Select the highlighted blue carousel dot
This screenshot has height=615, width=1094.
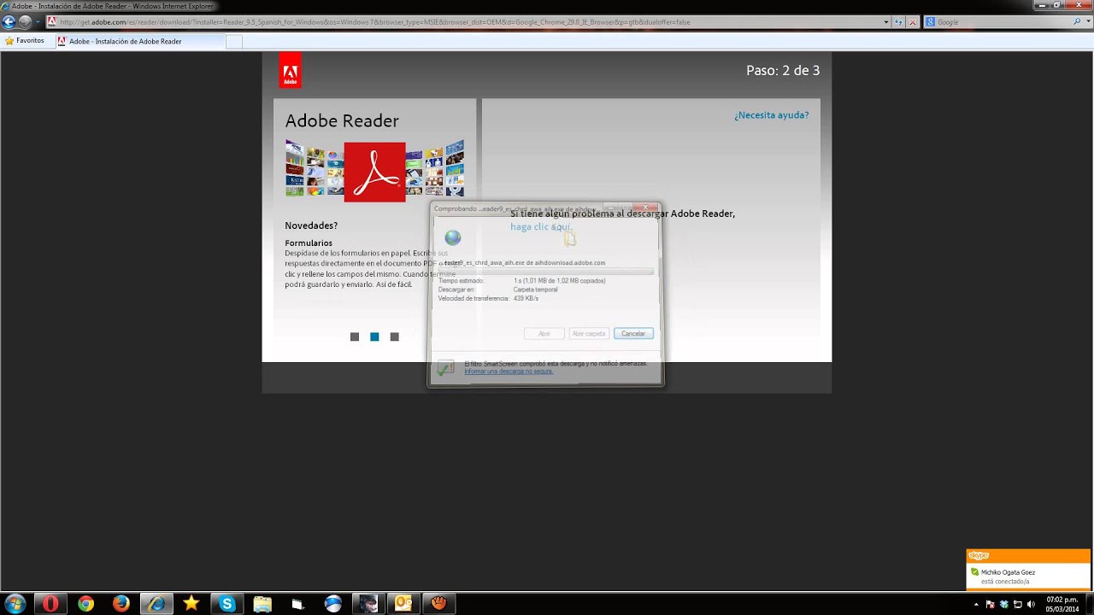(x=374, y=337)
